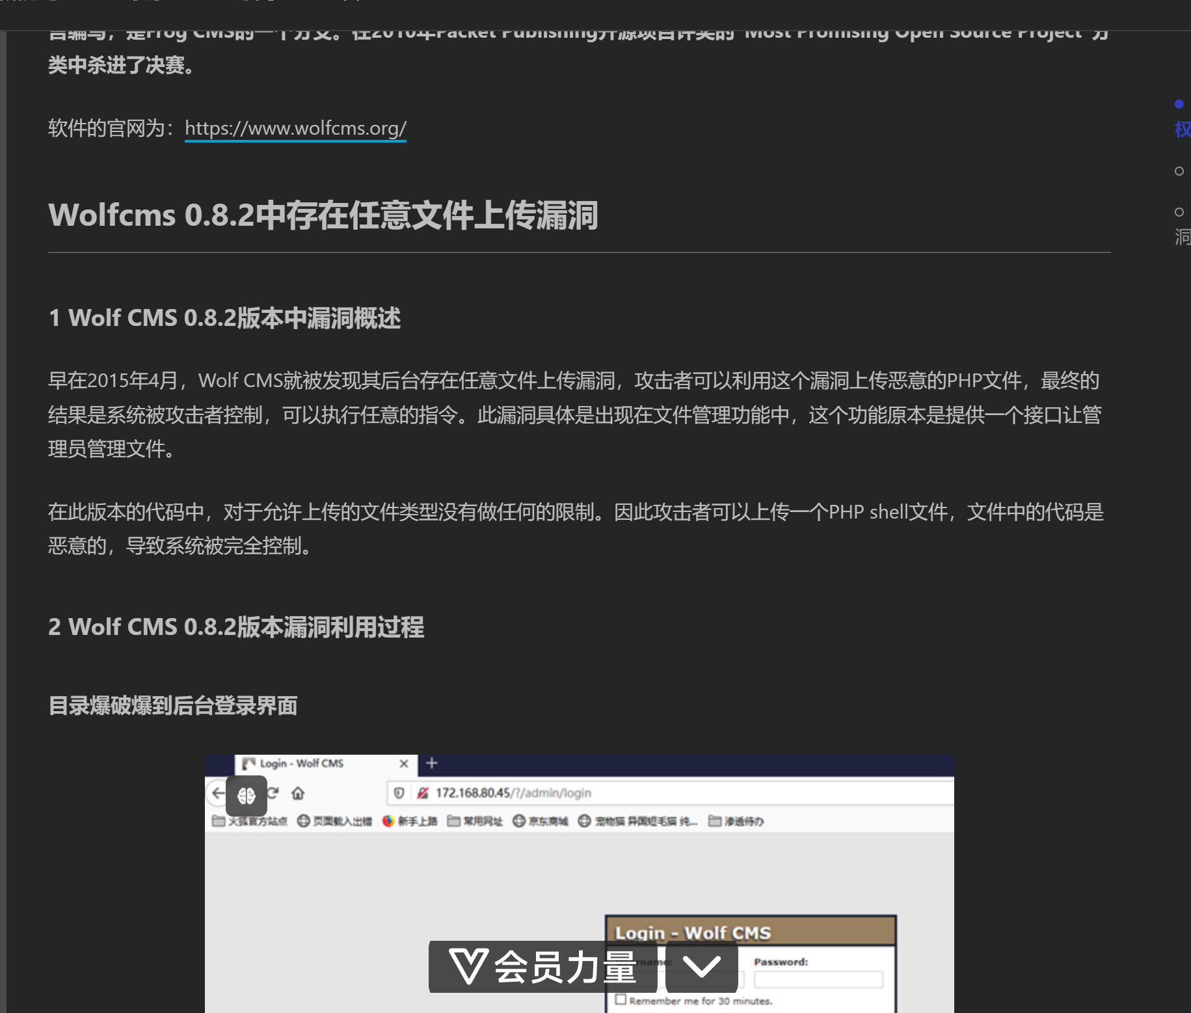The height and width of the screenshot is (1013, 1191).
Task: Select the blue active bullet in the outline
Action: coord(1179,104)
